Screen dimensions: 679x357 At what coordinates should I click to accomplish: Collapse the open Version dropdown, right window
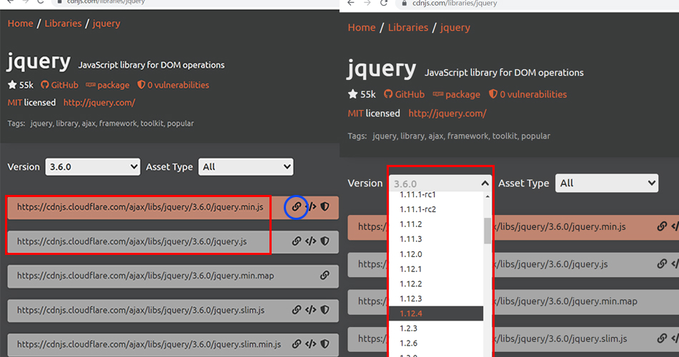coord(440,183)
